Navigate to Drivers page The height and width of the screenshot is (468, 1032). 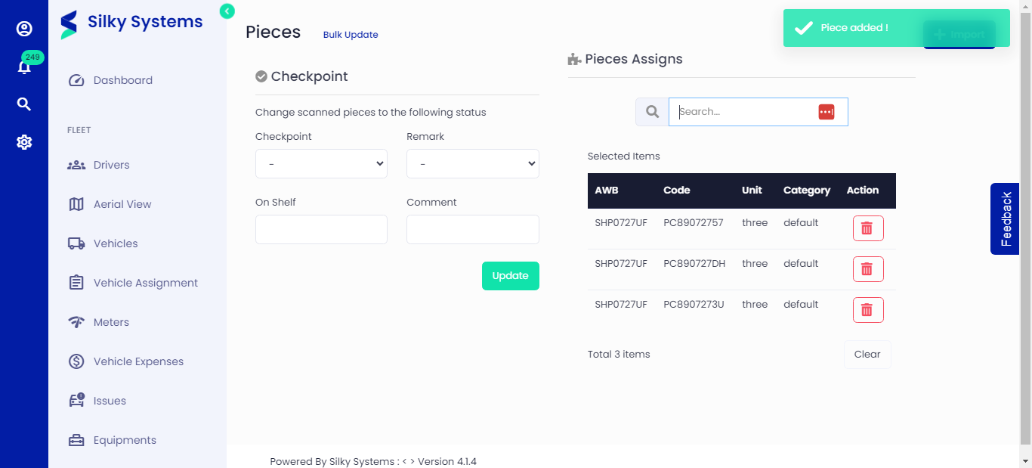click(x=111, y=165)
